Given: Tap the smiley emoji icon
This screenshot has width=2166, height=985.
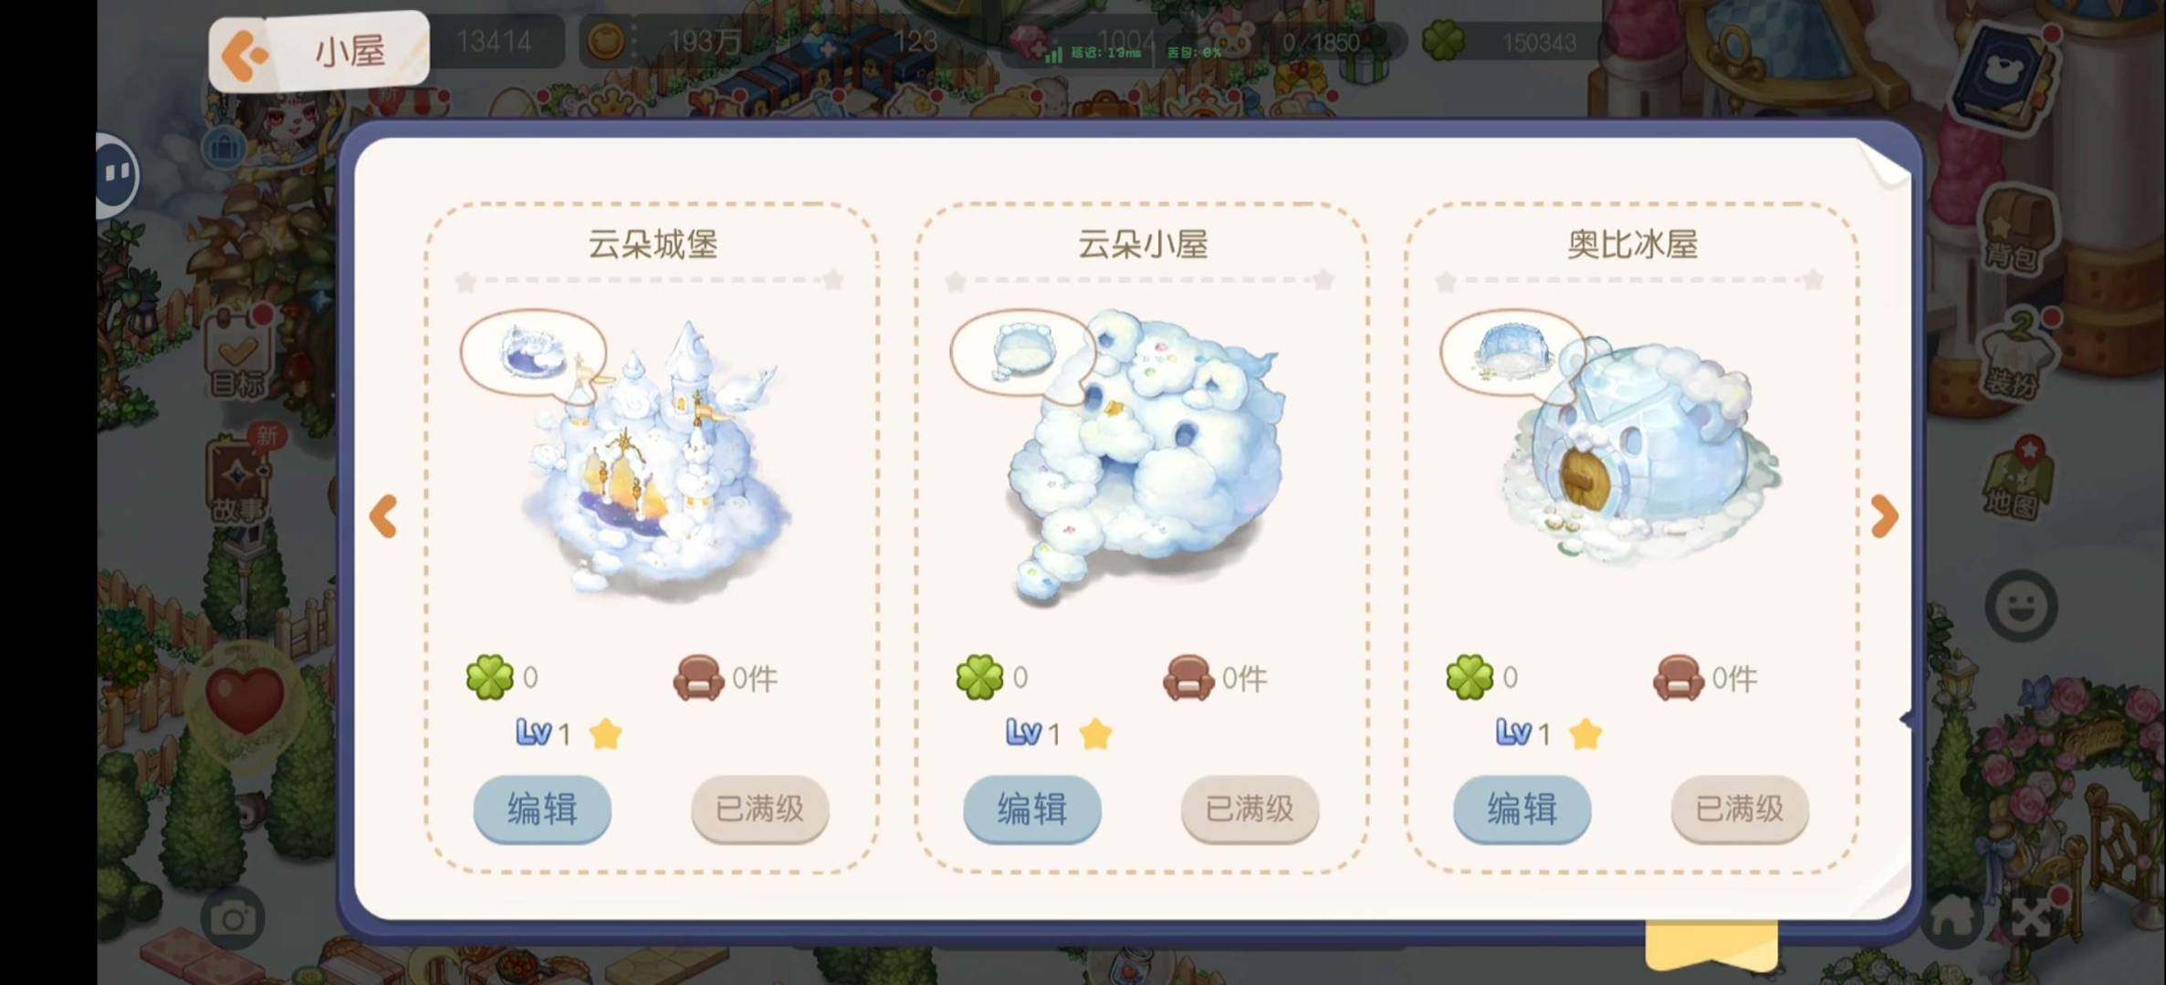Looking at the screenshot, I should coord(2021,606).
